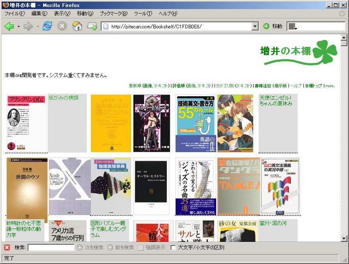Close the find bar with red X
The image size is (349, 264).
pos(7,248)
